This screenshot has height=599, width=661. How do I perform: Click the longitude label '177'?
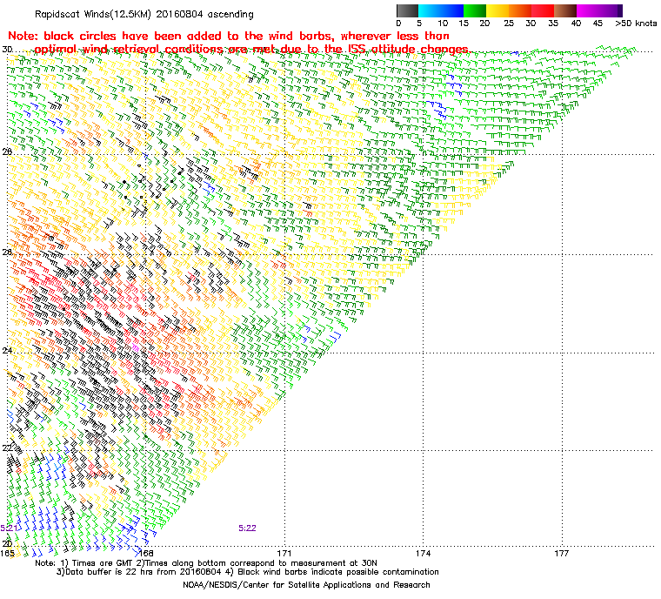click(x=562, y=553)
